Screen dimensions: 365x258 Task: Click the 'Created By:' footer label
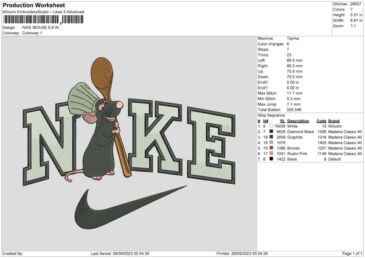[x=13, y=254]
